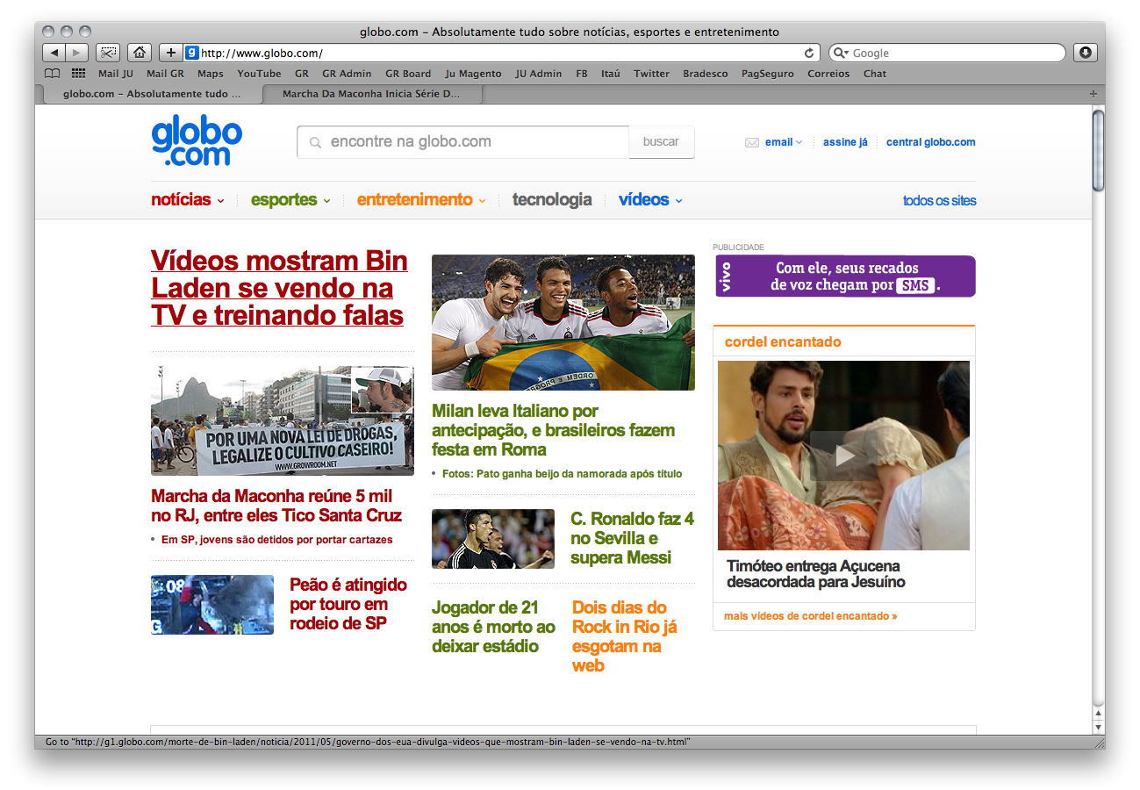Show bookmarks library book icon
Screen dimensions: 1140x790
pyautogui.click(x=53, y=74)
